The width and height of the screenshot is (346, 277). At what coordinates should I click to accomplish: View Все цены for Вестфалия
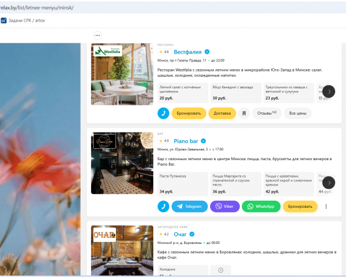(x=298, y=113)
